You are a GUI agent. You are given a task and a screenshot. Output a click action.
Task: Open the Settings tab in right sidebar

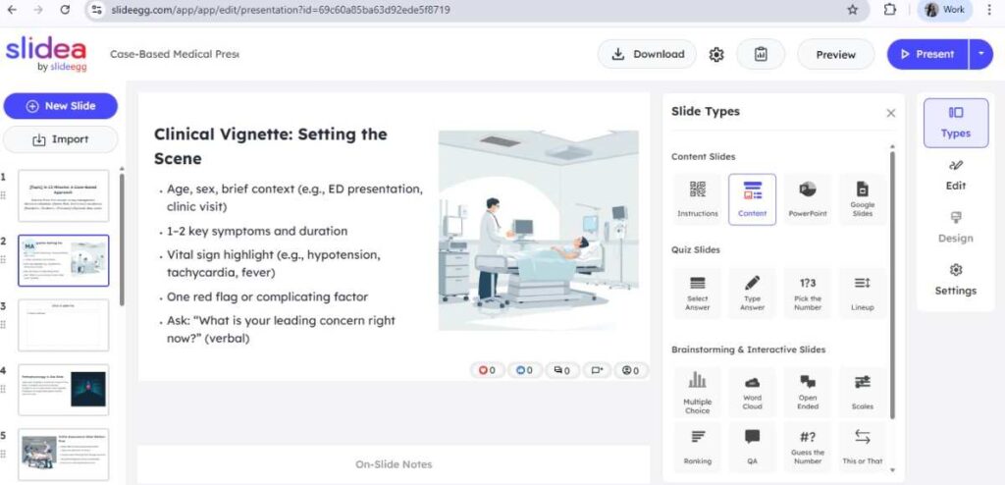(x=956, y=281)
